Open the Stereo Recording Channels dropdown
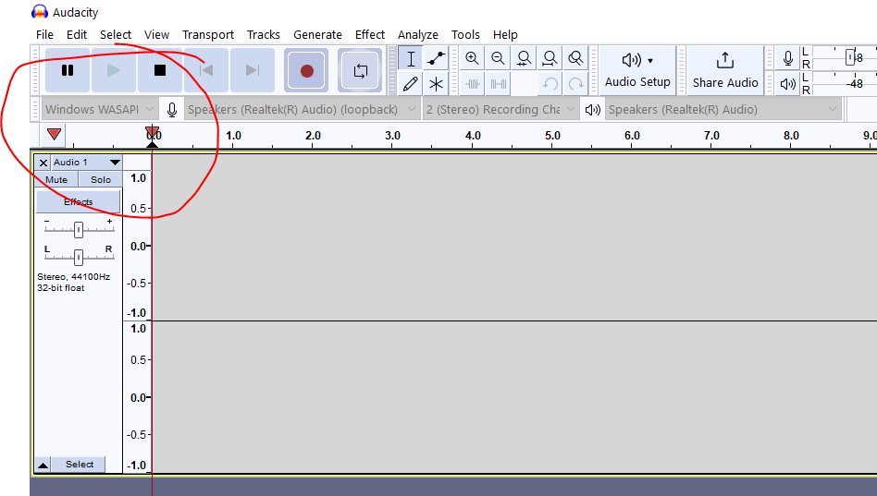The image size is (877, 496). [x=500, y=110]
